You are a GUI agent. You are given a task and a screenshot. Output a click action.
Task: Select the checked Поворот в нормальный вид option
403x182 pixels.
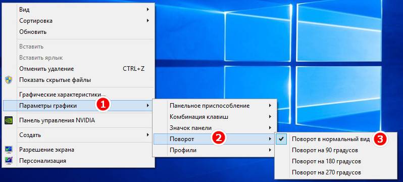pyautogui.click(x=336, y=139)
